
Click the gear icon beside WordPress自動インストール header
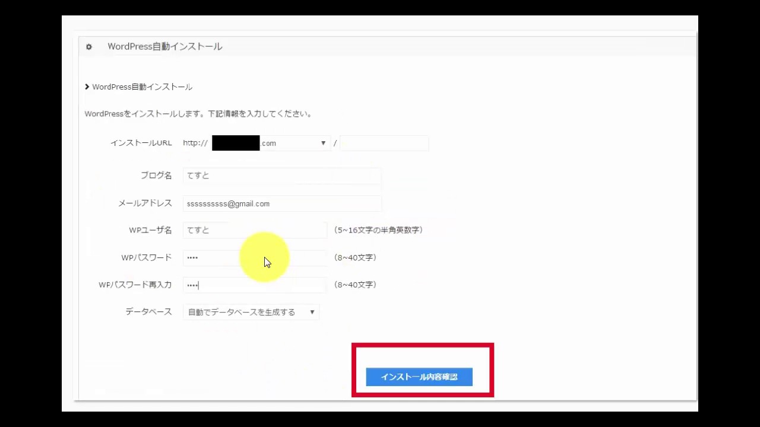click(89, 47)
